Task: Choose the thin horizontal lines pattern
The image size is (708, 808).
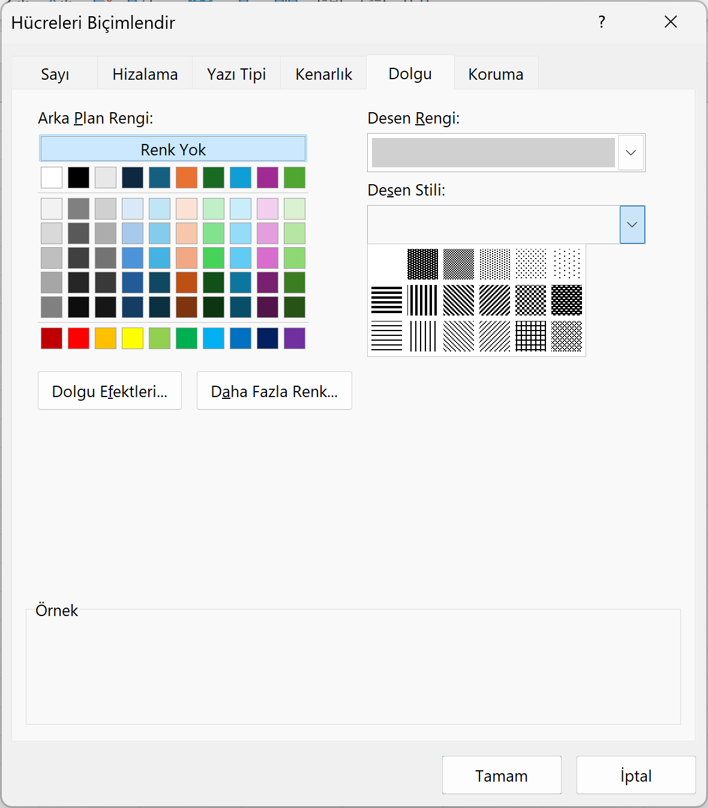Action: point(386,336)
